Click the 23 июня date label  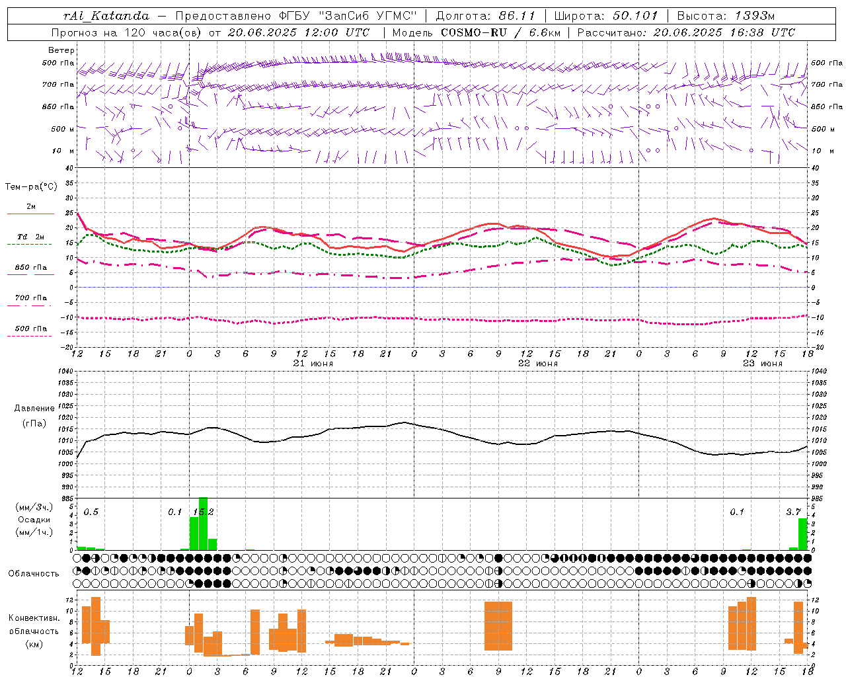click(x=763, y=364)
